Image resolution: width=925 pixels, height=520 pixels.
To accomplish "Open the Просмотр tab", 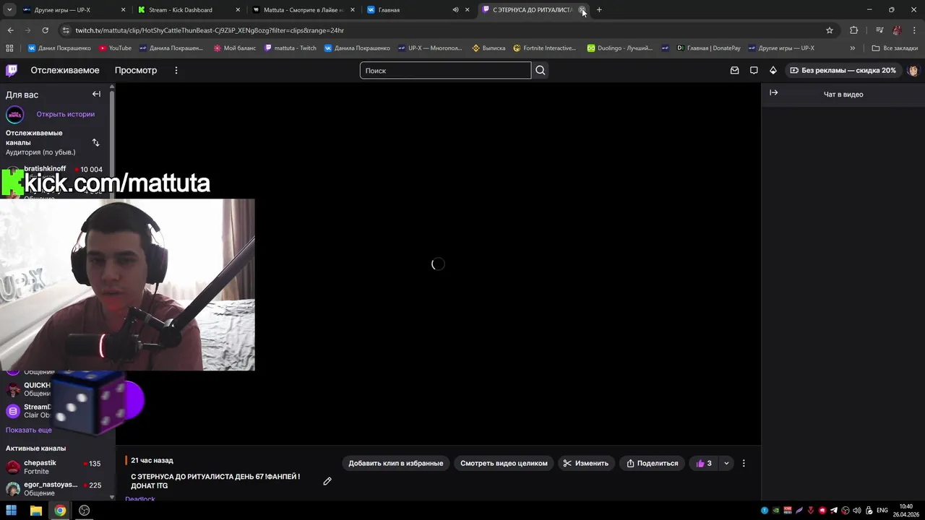I will [136, 70].
